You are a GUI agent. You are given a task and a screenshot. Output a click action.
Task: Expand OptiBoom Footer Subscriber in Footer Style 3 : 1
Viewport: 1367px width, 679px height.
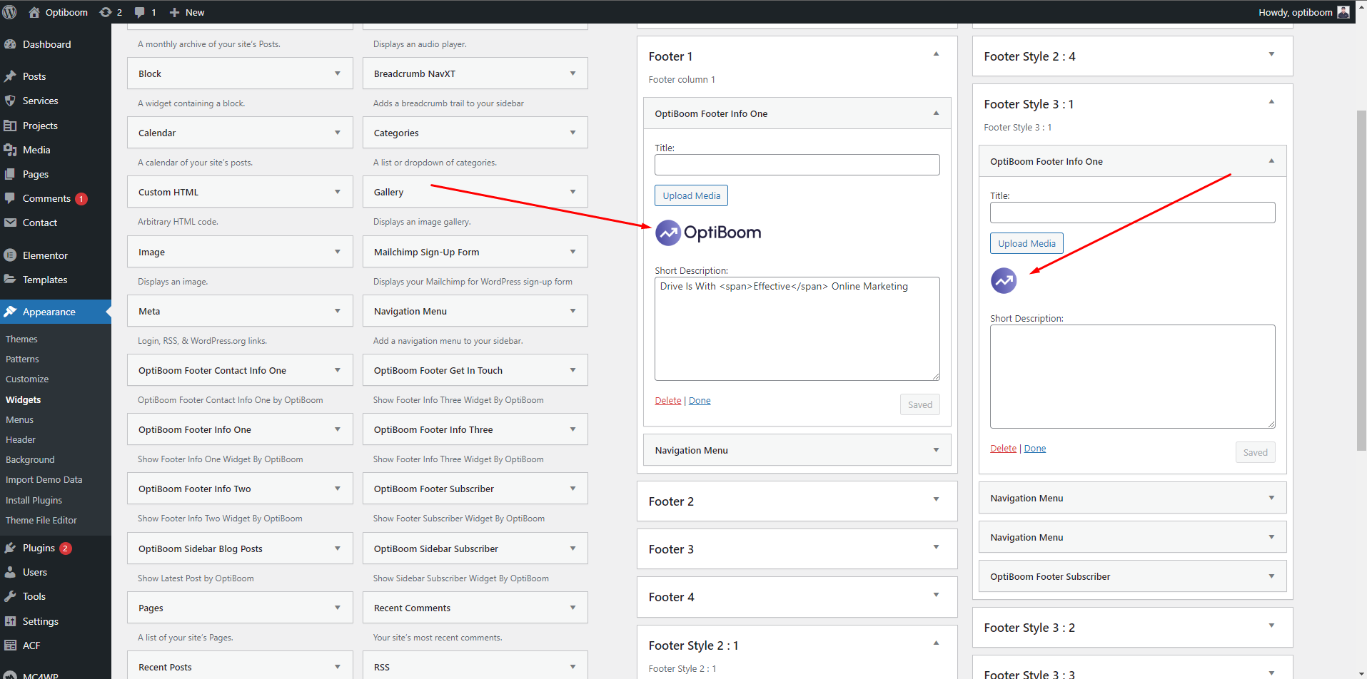click(1271, 576)
